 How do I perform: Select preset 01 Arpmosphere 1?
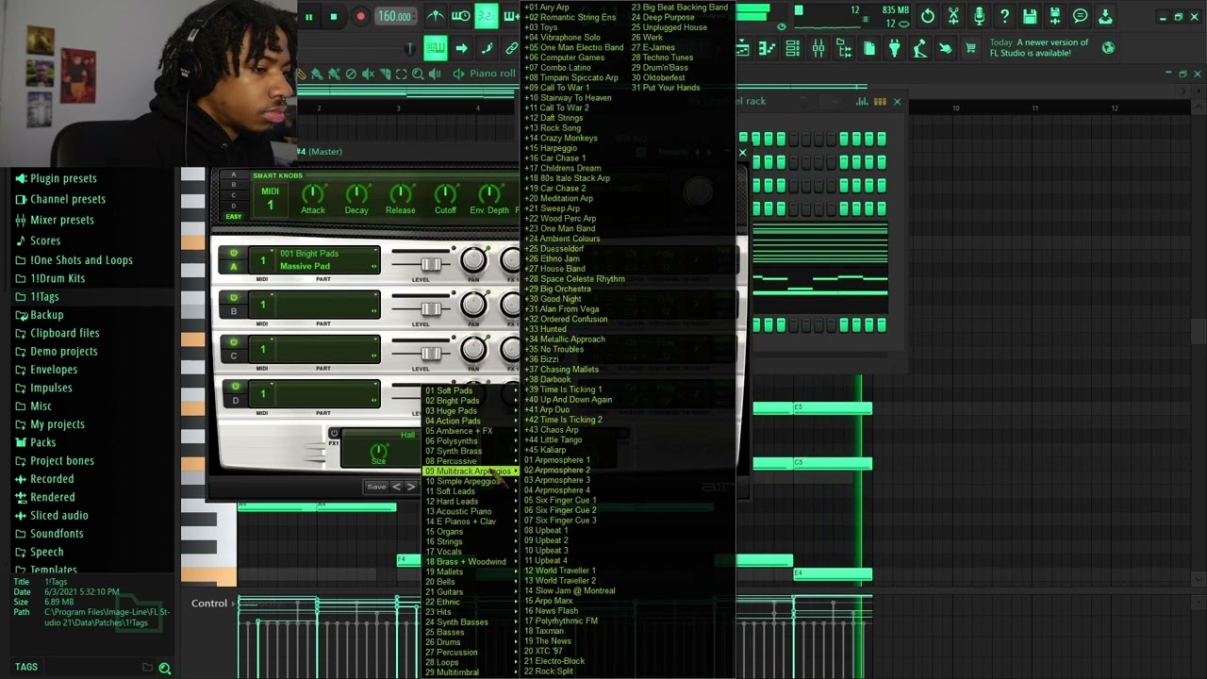point(557,460)
